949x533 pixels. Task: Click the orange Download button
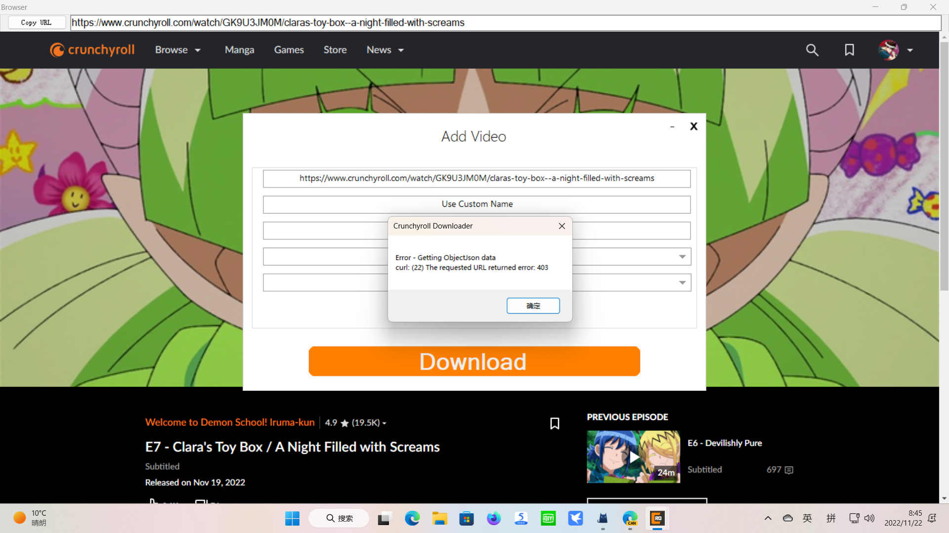pos(474,361)
